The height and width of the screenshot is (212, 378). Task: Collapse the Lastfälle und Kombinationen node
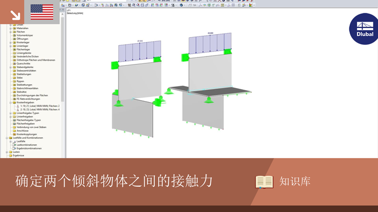[7, 138]
